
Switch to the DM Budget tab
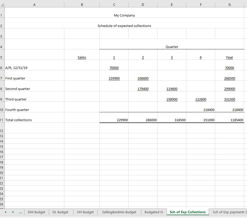coord(36,212)
